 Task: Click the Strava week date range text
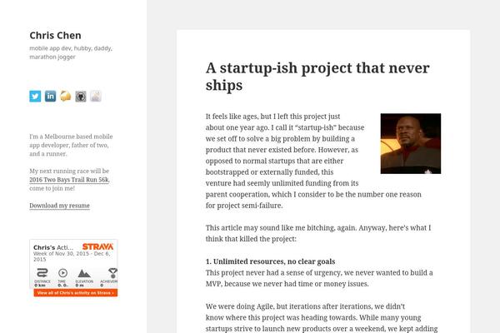[x=72, y=256]
